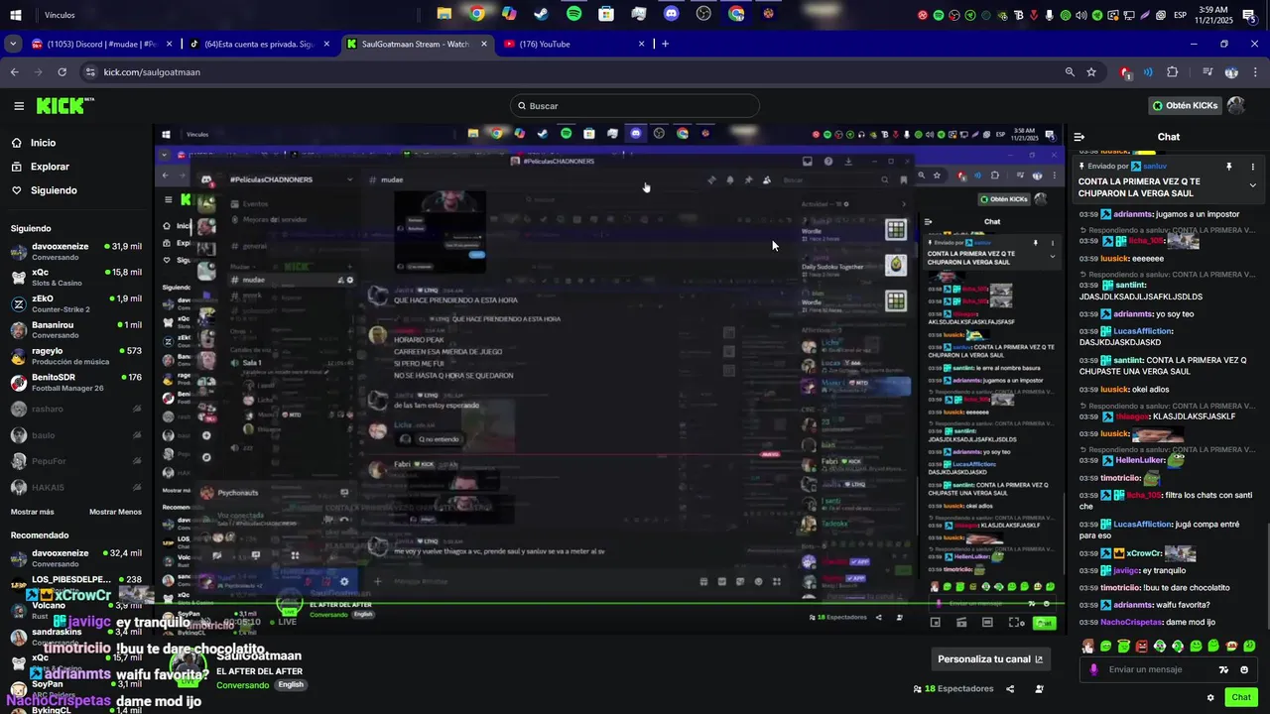Toggle chat translation icon in message box
The width and height of the screenshot is (1270, 714).
[1223, 669]
